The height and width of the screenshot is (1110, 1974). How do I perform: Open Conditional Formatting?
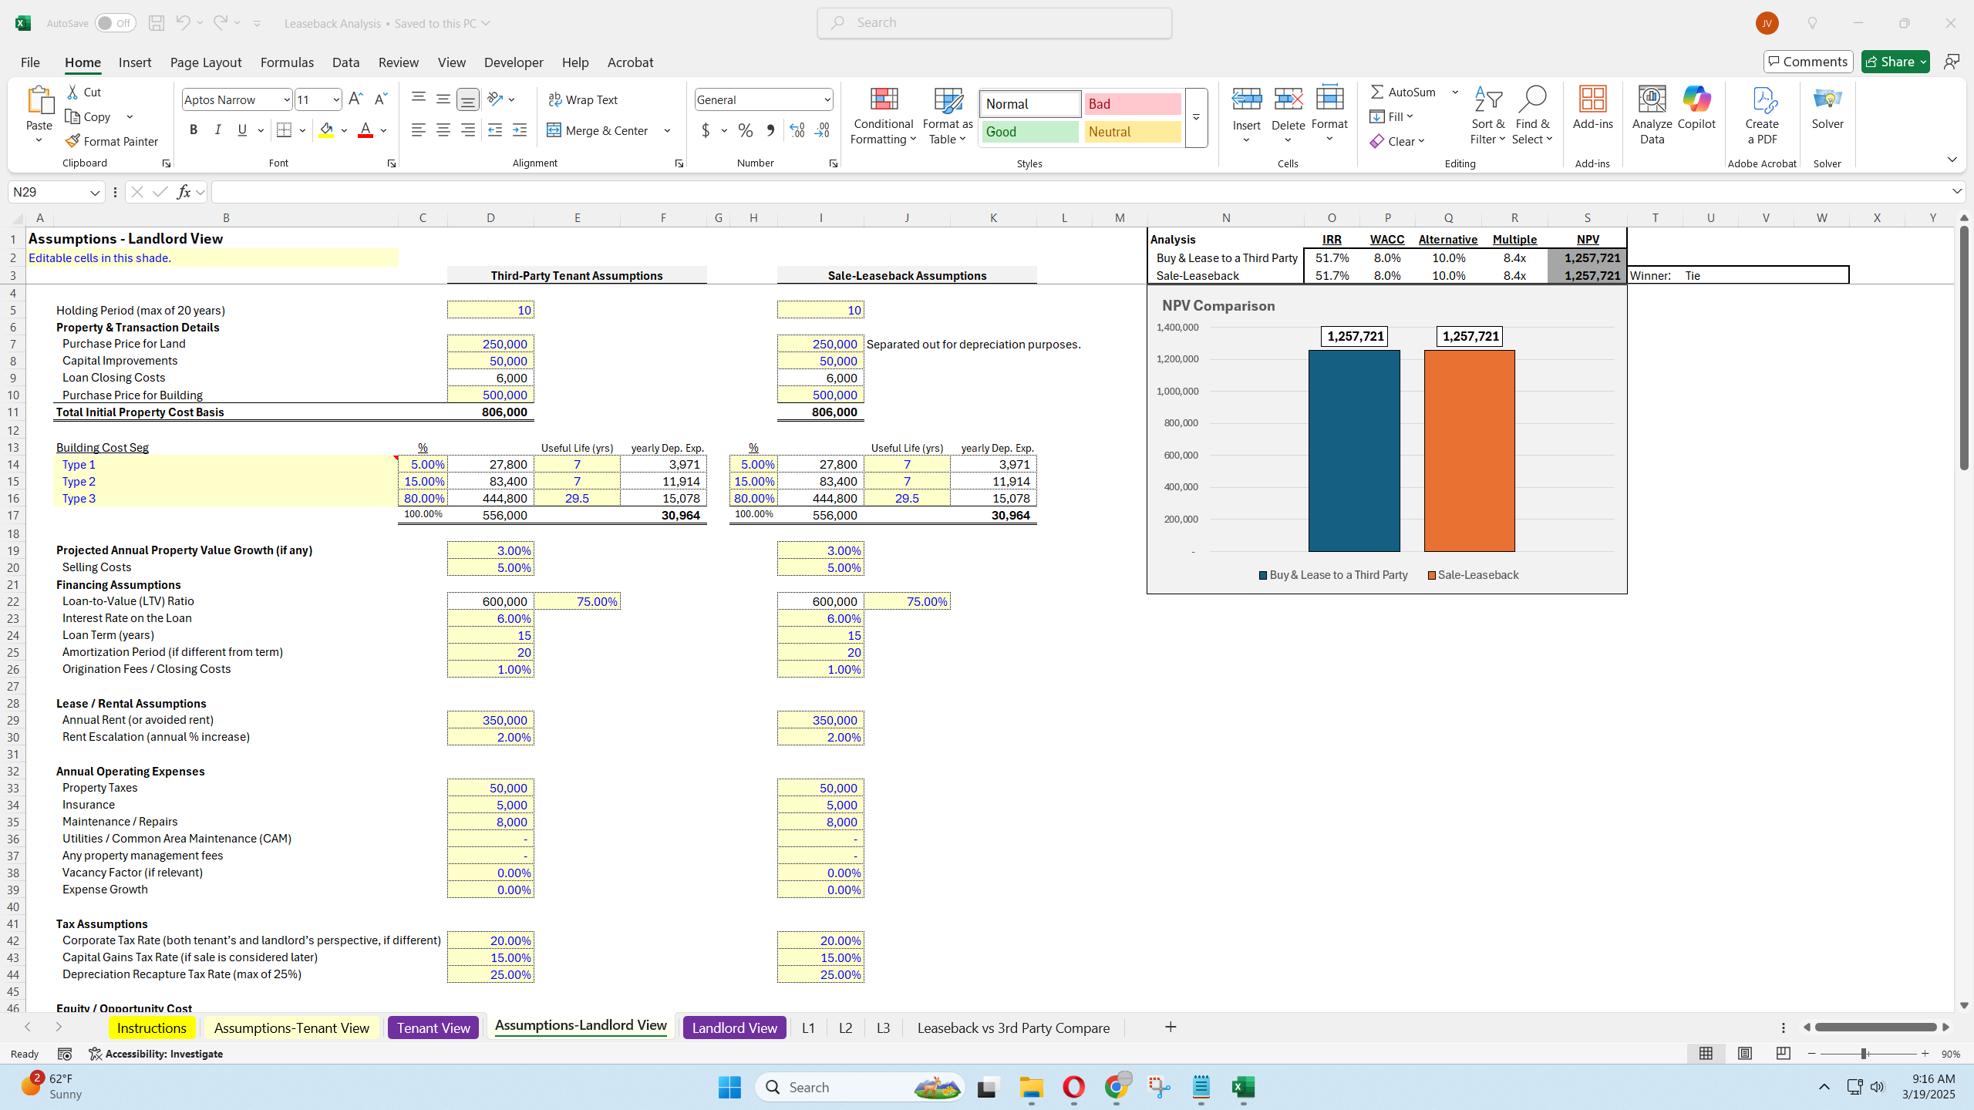(884, 116)
